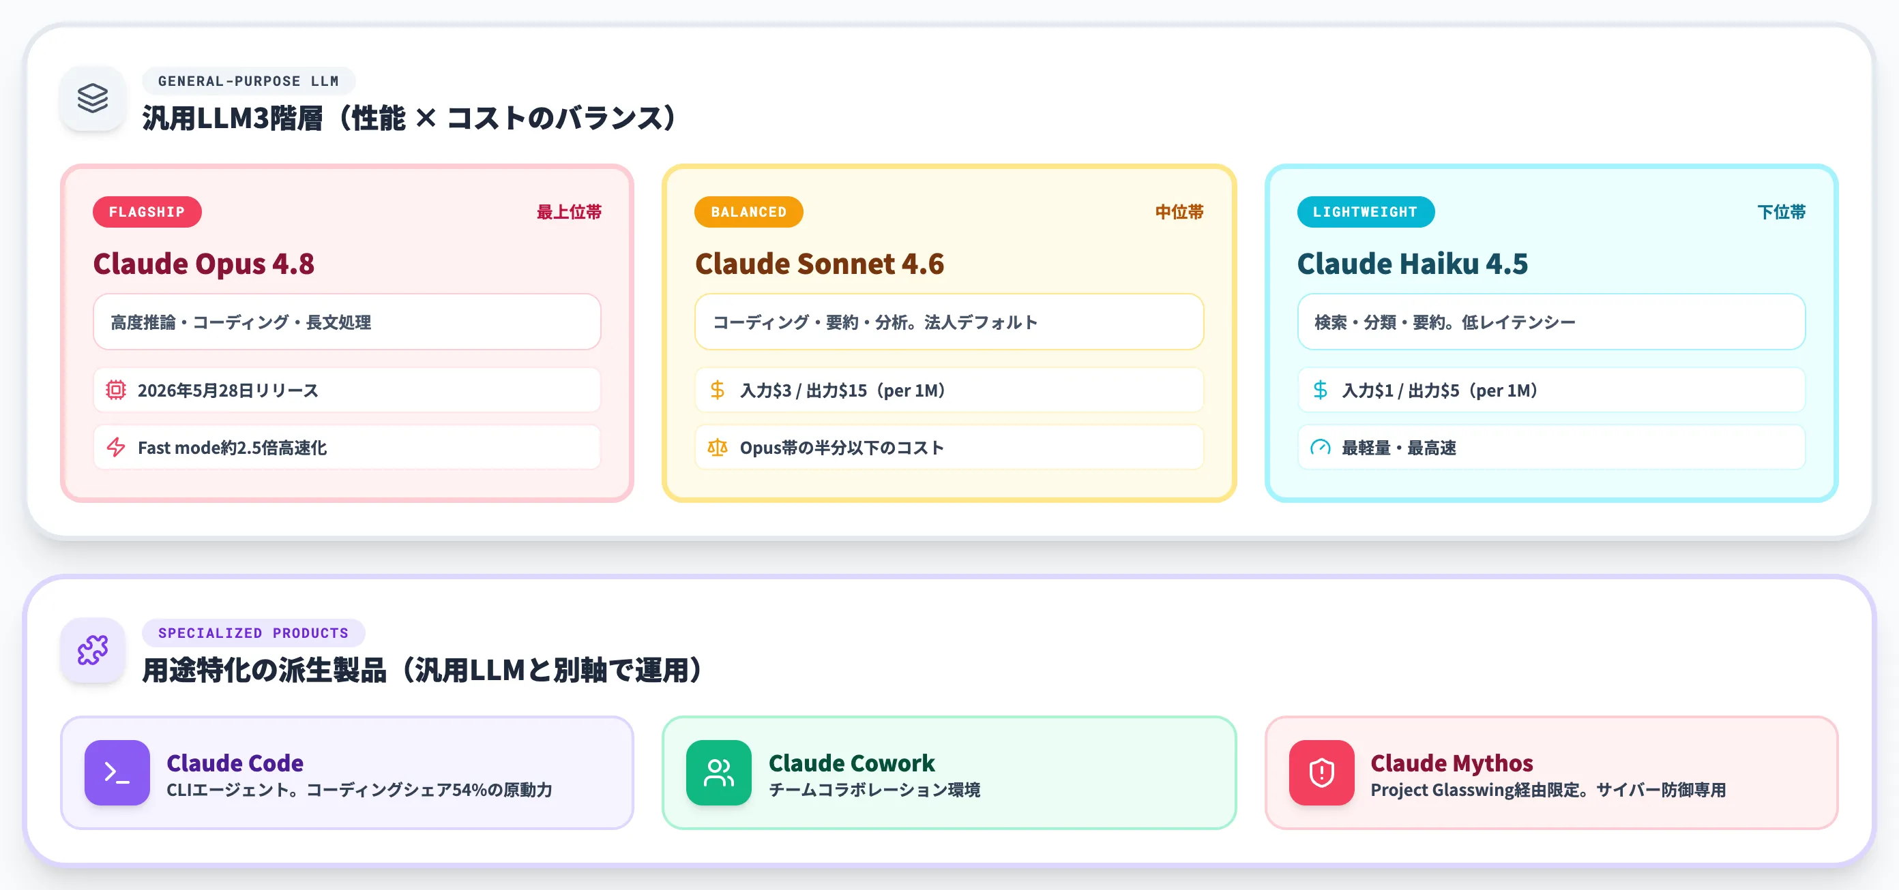Open the Claude Cowork product title
Screen dimensions: 1899x890
pos(851,763)
